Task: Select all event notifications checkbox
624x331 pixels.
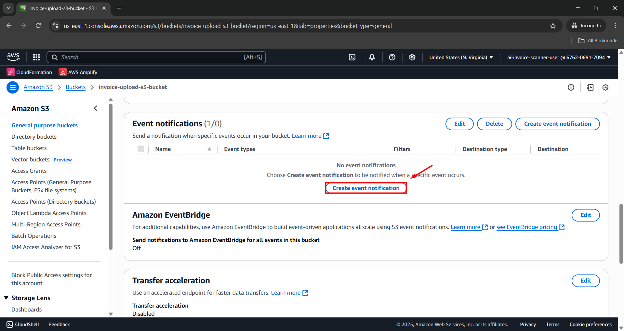Action: tap(141, 149)
